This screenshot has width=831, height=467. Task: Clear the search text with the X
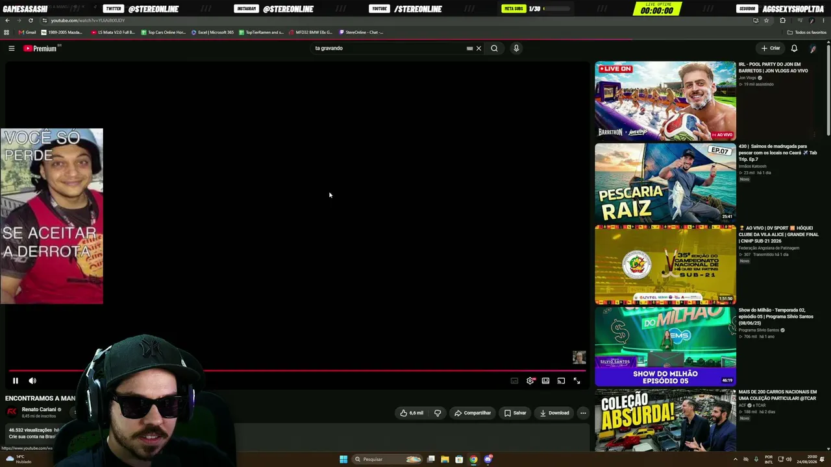479,48
